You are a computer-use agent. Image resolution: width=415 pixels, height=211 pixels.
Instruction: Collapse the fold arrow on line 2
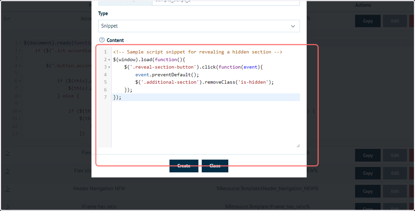[x=109, y=60]
